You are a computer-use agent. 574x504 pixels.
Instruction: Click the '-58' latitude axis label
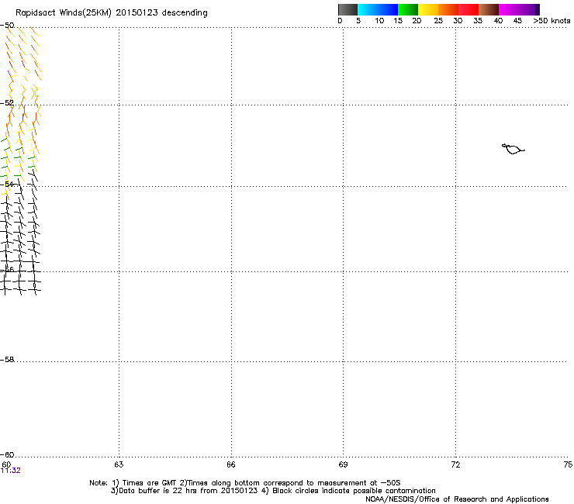click(7, 360)
